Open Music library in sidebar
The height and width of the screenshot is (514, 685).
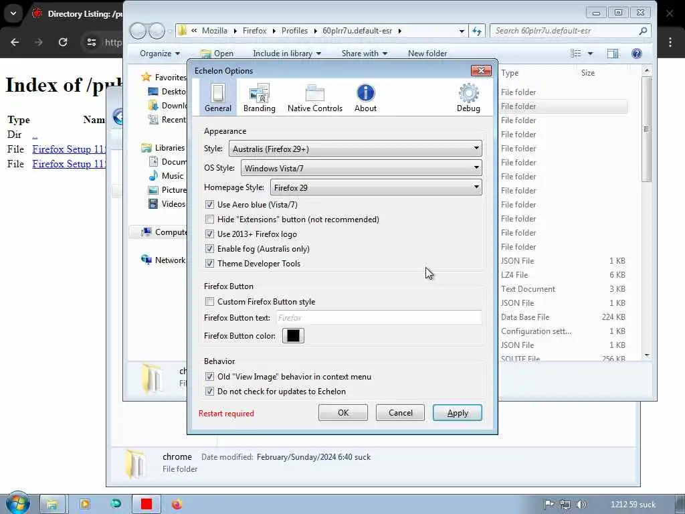point(166,176)
